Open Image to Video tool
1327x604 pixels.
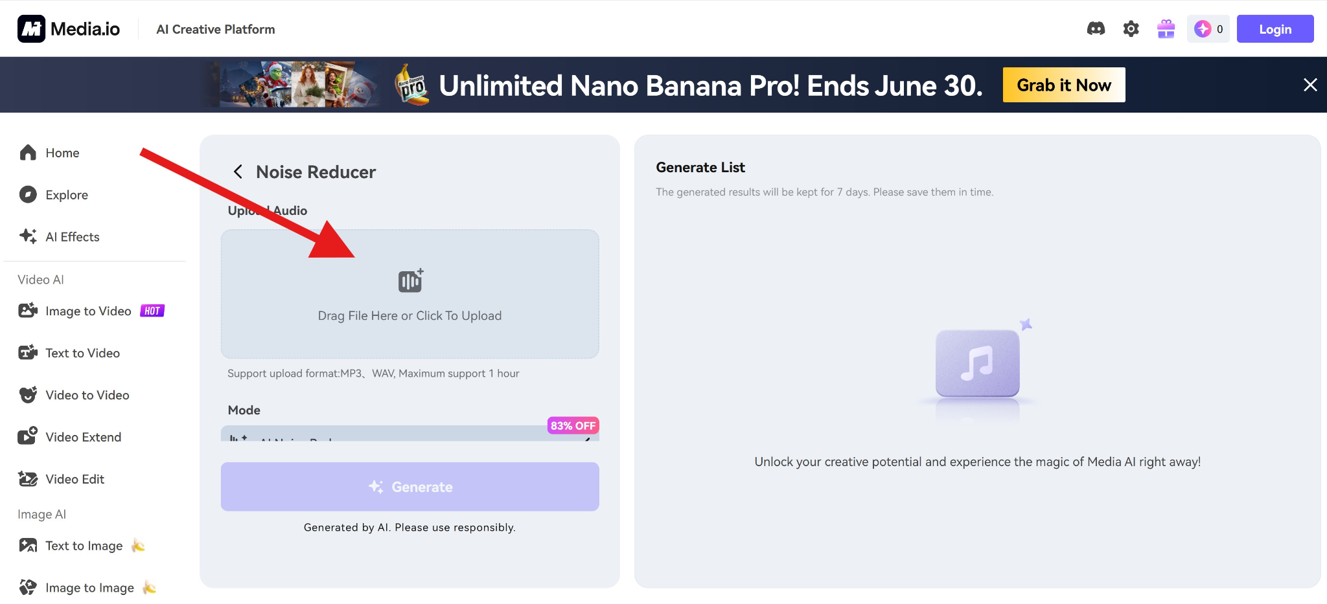(88, 311)
